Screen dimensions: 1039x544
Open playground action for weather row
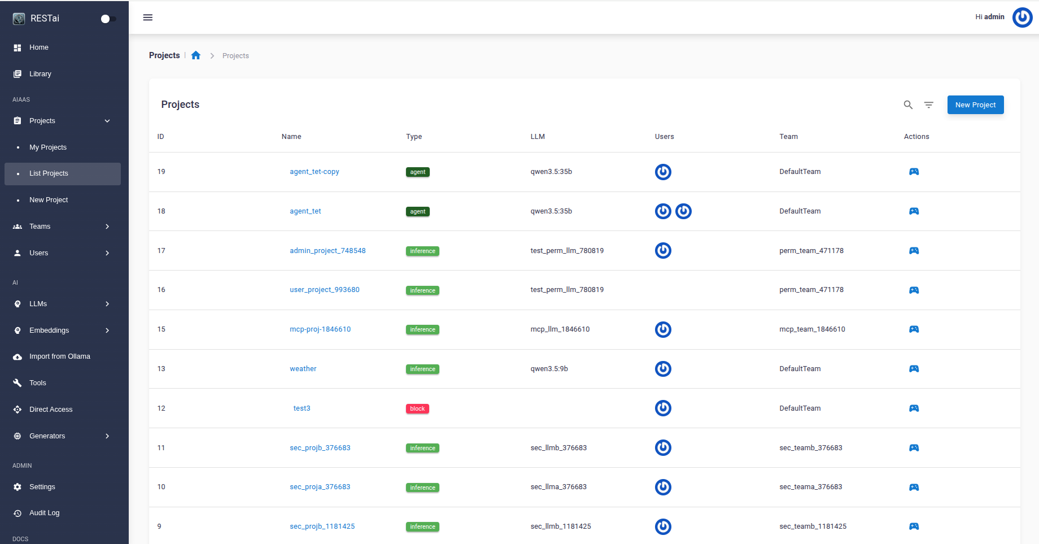click(x=914, y=369)
